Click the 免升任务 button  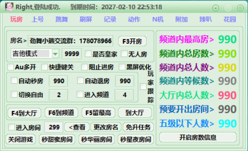[x=138, y=127]
